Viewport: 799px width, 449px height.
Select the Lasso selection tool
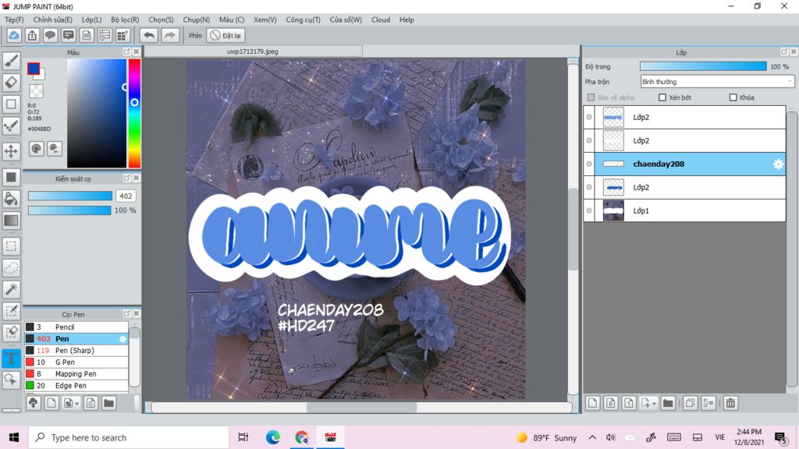pos(11,268)
